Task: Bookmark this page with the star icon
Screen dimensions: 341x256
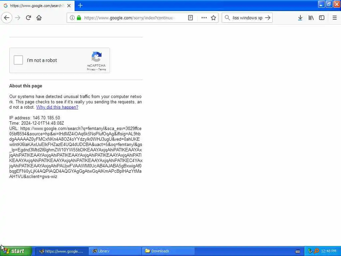Action: point(213,18)
